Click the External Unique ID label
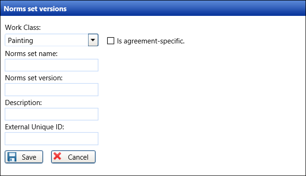Screen dimensions: 306x176 point(35,127)
